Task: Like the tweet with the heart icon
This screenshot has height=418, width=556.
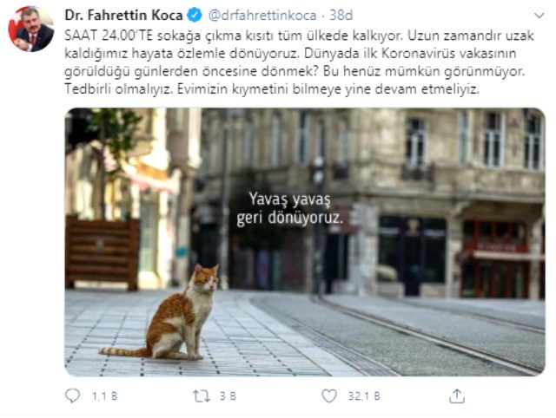Action: point(329,396)
